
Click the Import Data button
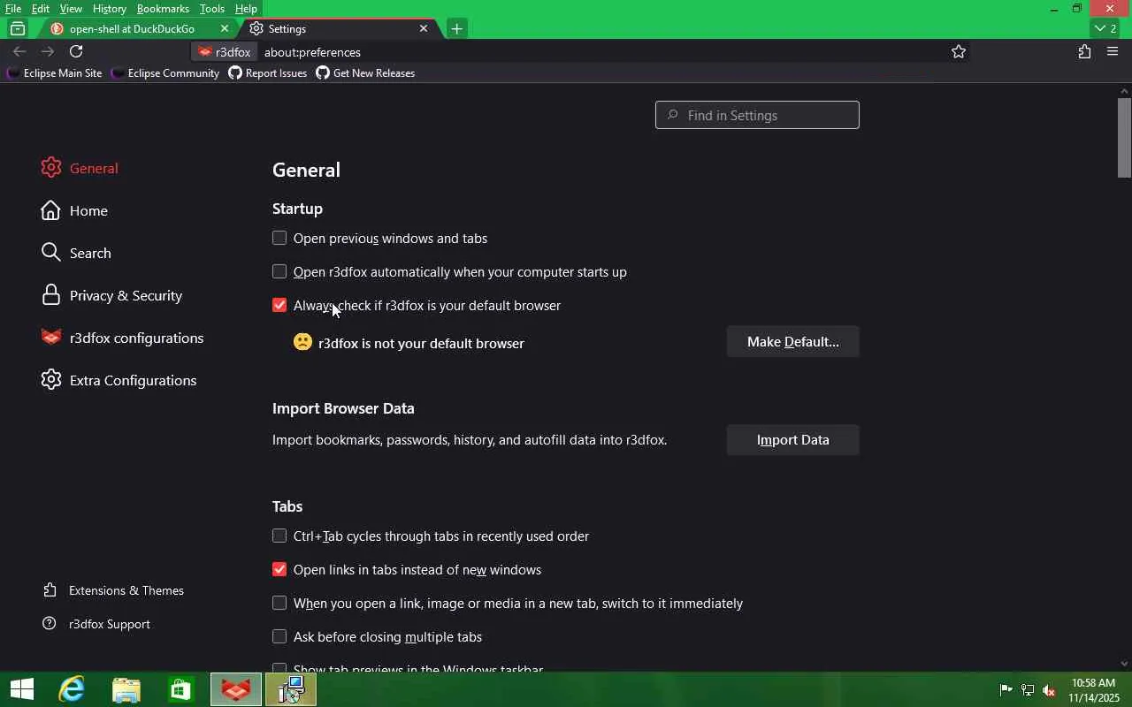tap(792, 440)
